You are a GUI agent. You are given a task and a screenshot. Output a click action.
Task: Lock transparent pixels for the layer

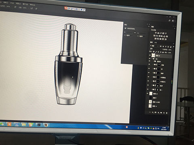154,52
